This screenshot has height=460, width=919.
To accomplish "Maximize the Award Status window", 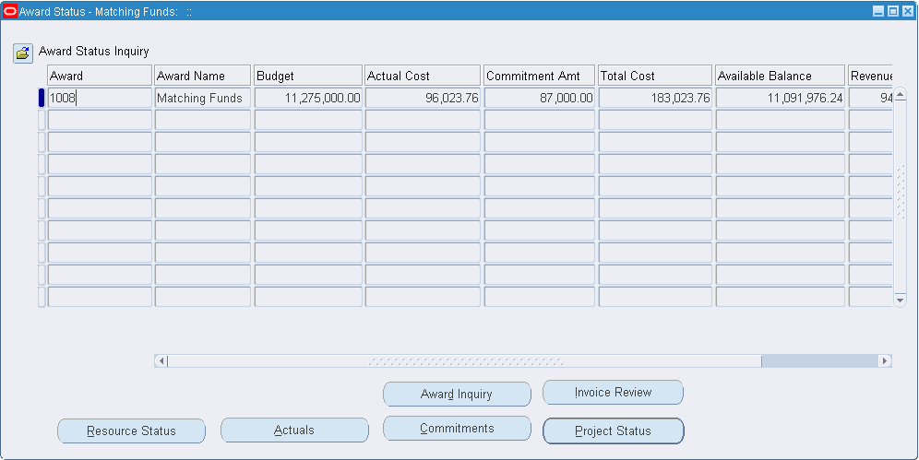I will tap(892, 11).
